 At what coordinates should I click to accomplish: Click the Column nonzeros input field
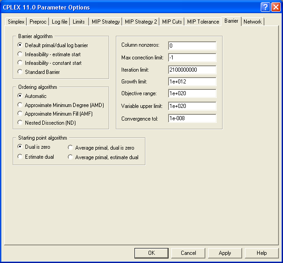click(x=192, y=46)
